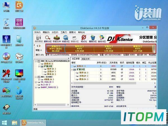168x126 pixels.
Task: Click the 起始柱面 column header
Action: coord(130,63)
